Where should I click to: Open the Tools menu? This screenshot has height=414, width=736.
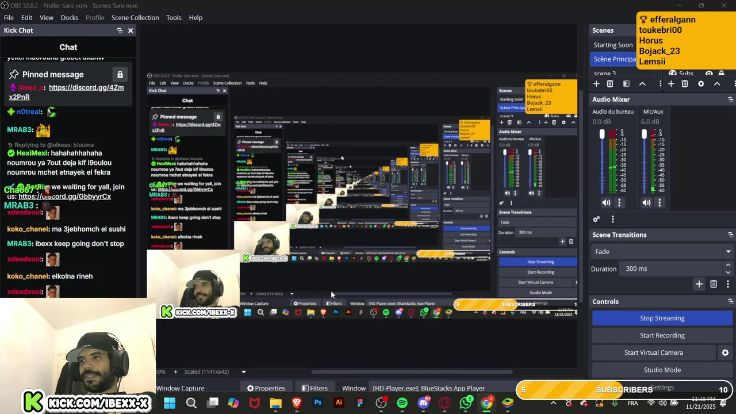click(x=174, y=18)
